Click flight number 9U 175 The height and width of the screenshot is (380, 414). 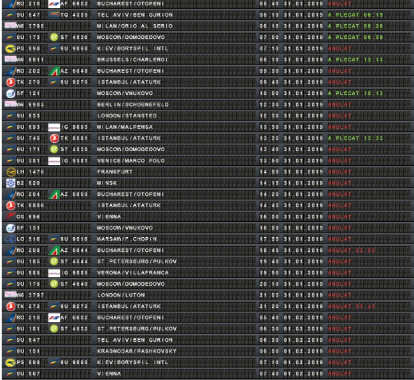[29, 284]
